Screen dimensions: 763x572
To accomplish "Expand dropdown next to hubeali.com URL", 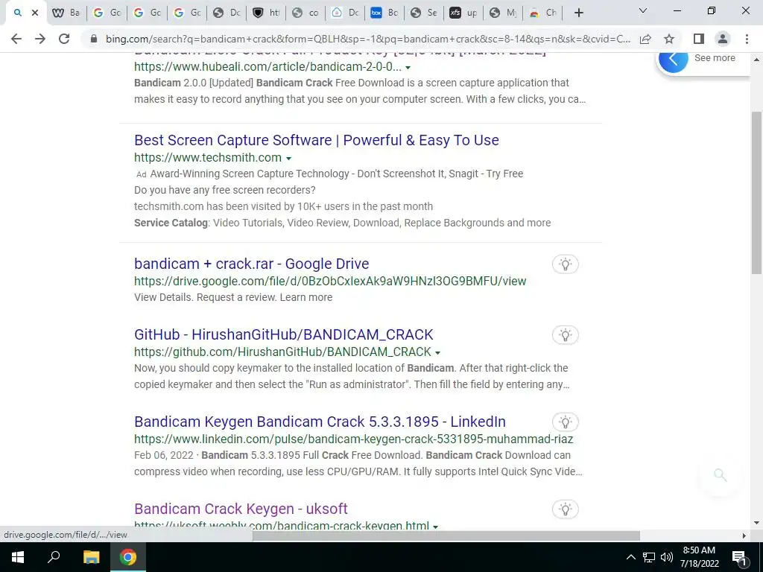I will click(x=408, y=68).
